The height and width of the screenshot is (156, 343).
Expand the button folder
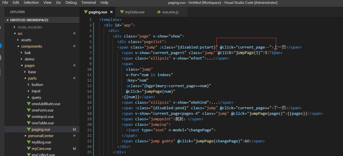click(x=29, y=85)
